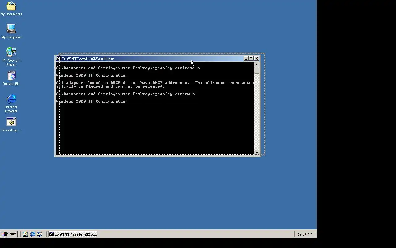Viewport: 396px width, 248px height.
Task: Click Show Desktop quick launch icon
Action: 25,234
